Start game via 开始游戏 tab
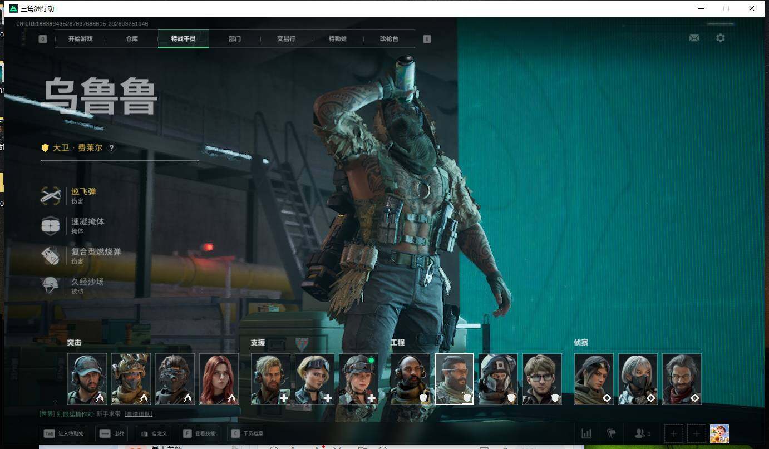 (x=80, y=39)
